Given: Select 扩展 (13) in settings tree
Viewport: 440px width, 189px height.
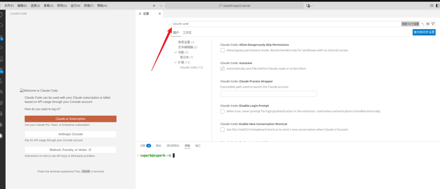Looking at the screenshot, I should coord(184,62).
